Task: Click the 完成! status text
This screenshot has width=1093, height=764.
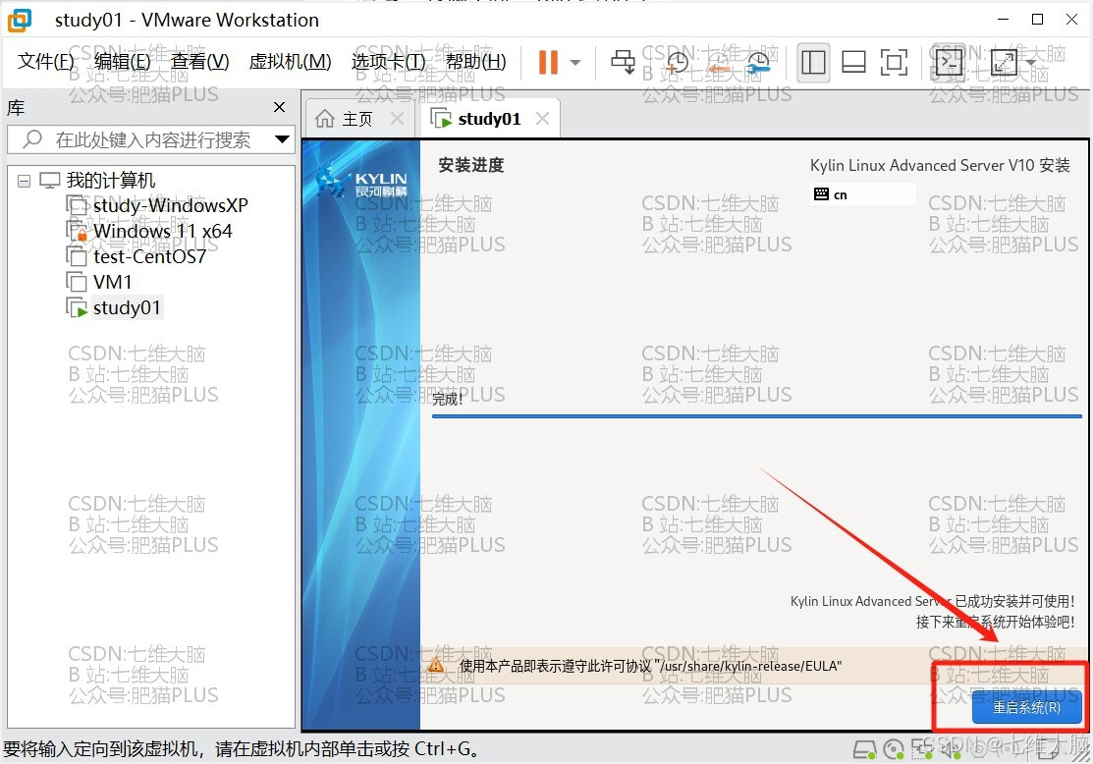Action: [x=448, y=399]
